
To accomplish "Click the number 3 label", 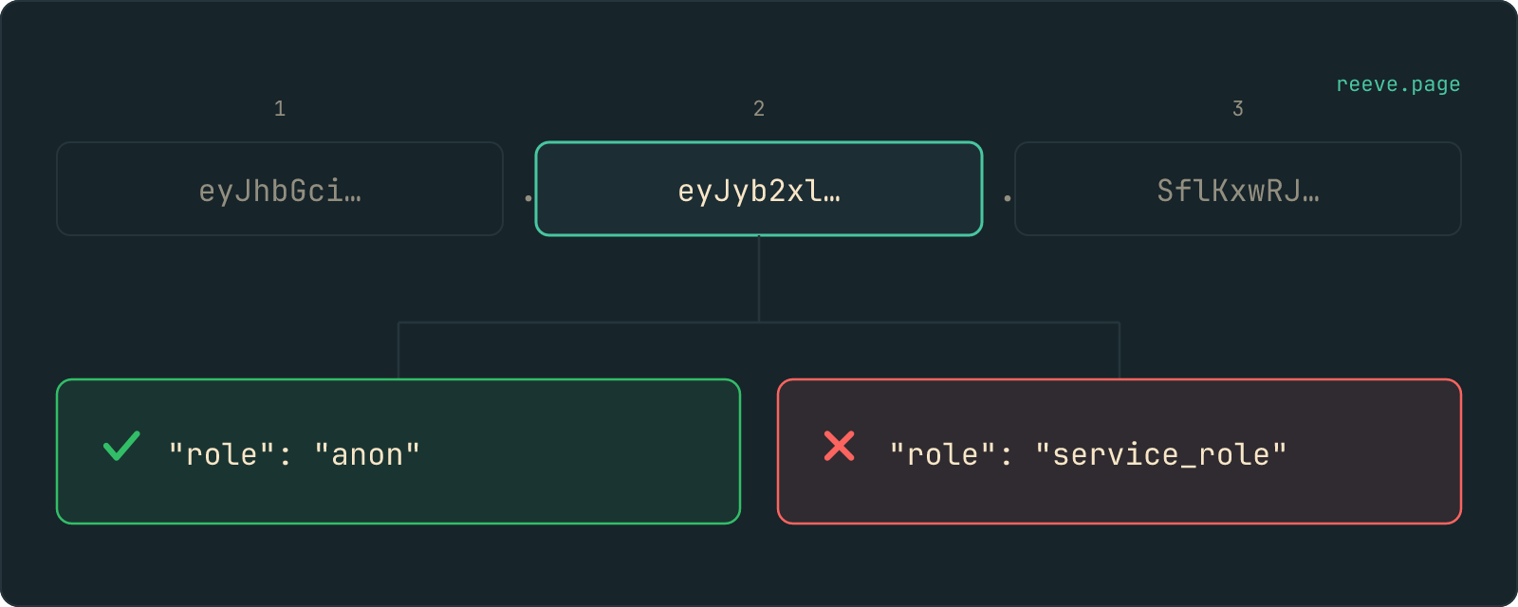I will tap(1238, 108).
